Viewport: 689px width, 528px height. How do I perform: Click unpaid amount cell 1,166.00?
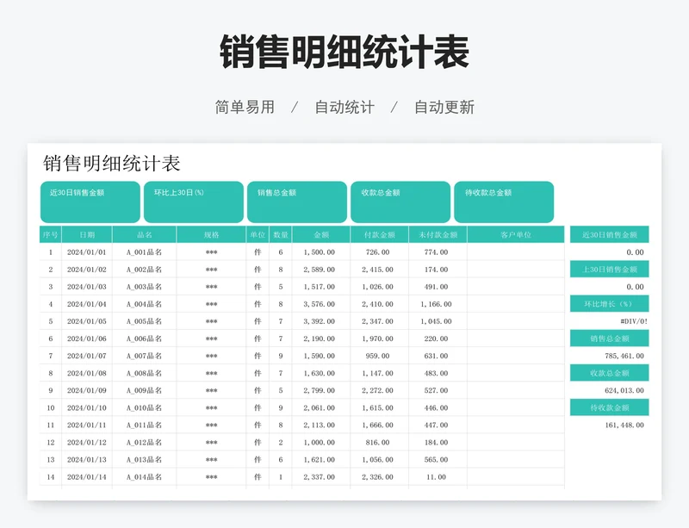click(437, 304)
